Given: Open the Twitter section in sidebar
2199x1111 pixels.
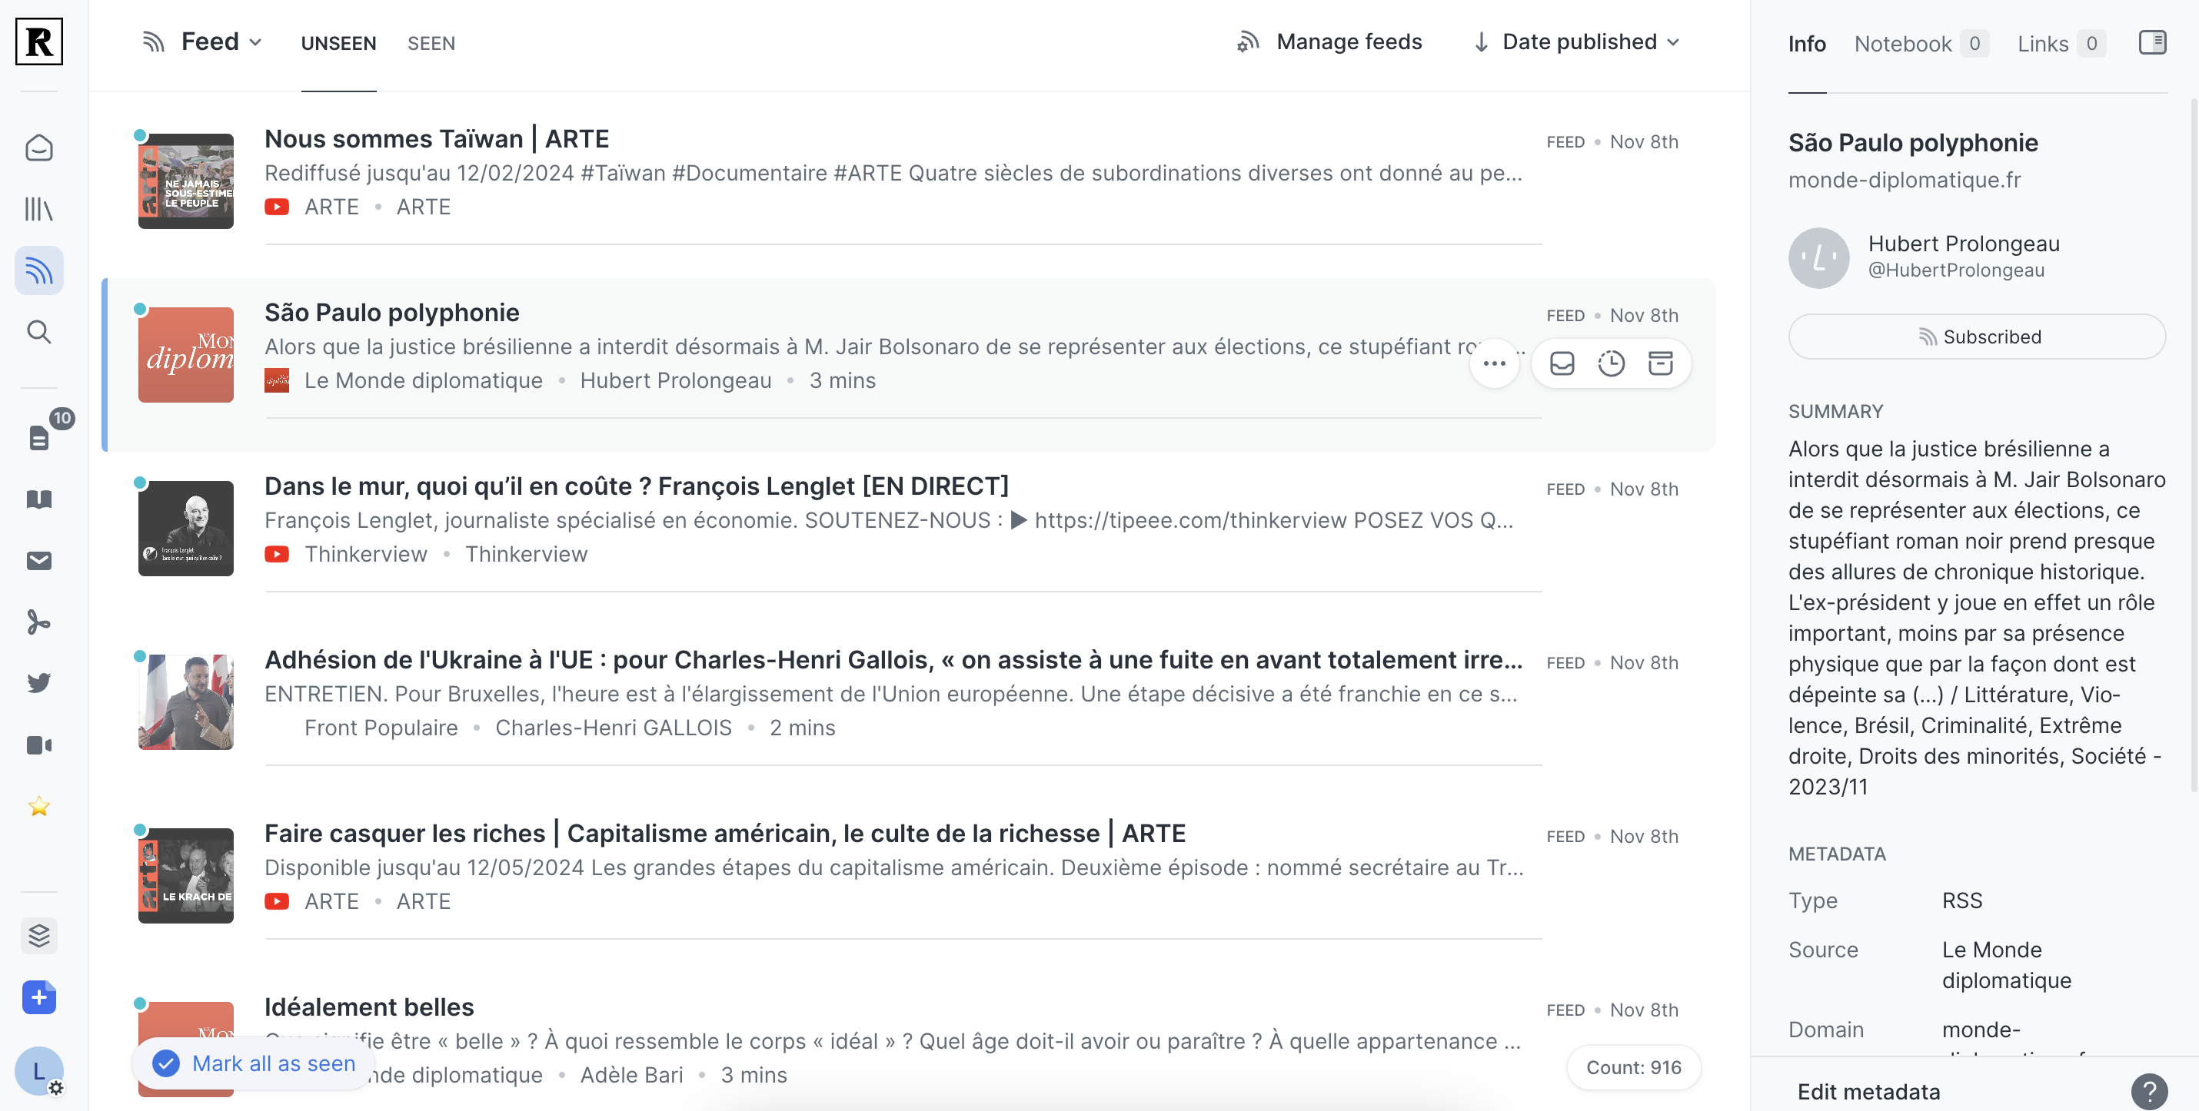Looking at the screenshot, I should tap(38, 682).
